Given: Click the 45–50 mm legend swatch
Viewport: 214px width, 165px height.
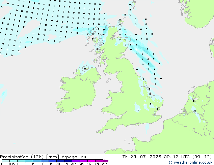Looking at the screenshot, I should (x=99, y=161).
